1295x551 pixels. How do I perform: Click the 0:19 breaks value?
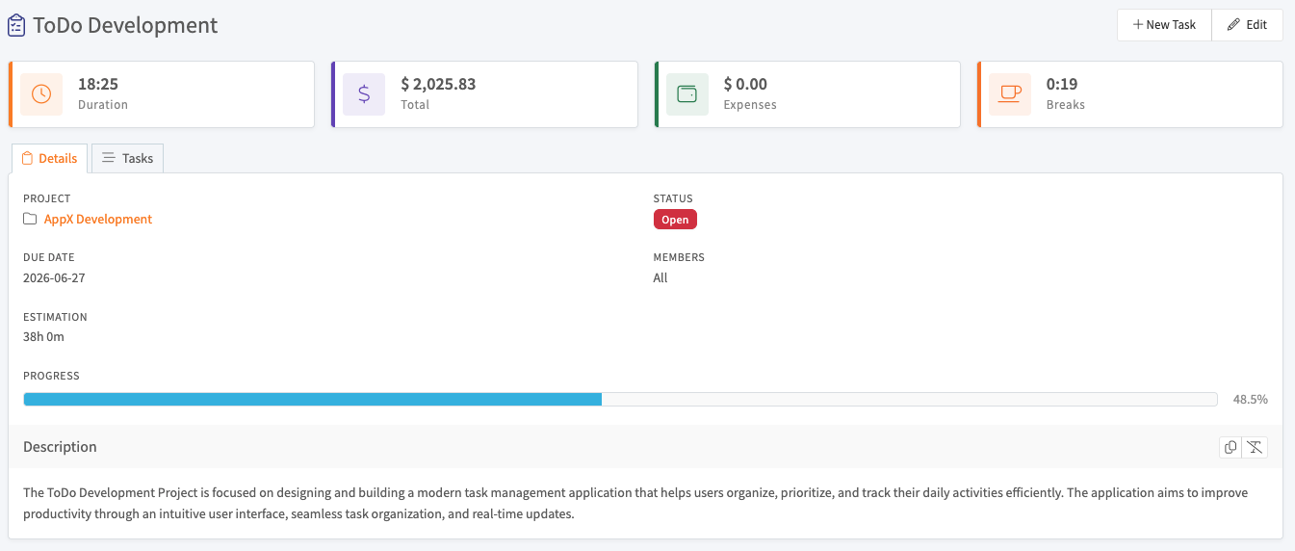[x=1062, y=85]
